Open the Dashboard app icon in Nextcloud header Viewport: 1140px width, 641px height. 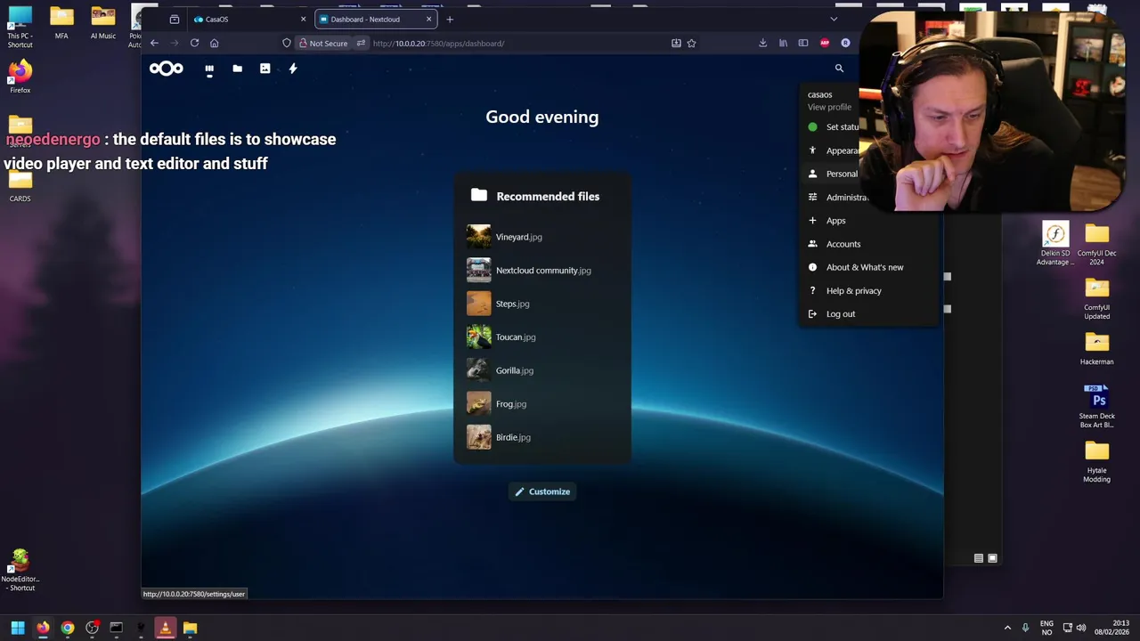pyautogui.click(x=209, y=69)
